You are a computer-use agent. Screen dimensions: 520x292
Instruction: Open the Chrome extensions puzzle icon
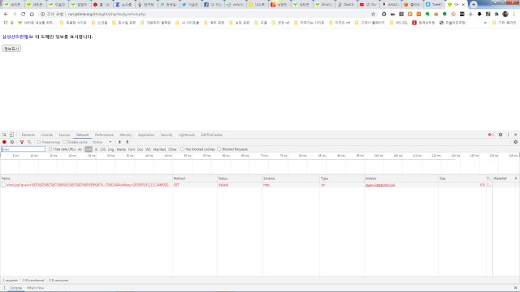496,15
